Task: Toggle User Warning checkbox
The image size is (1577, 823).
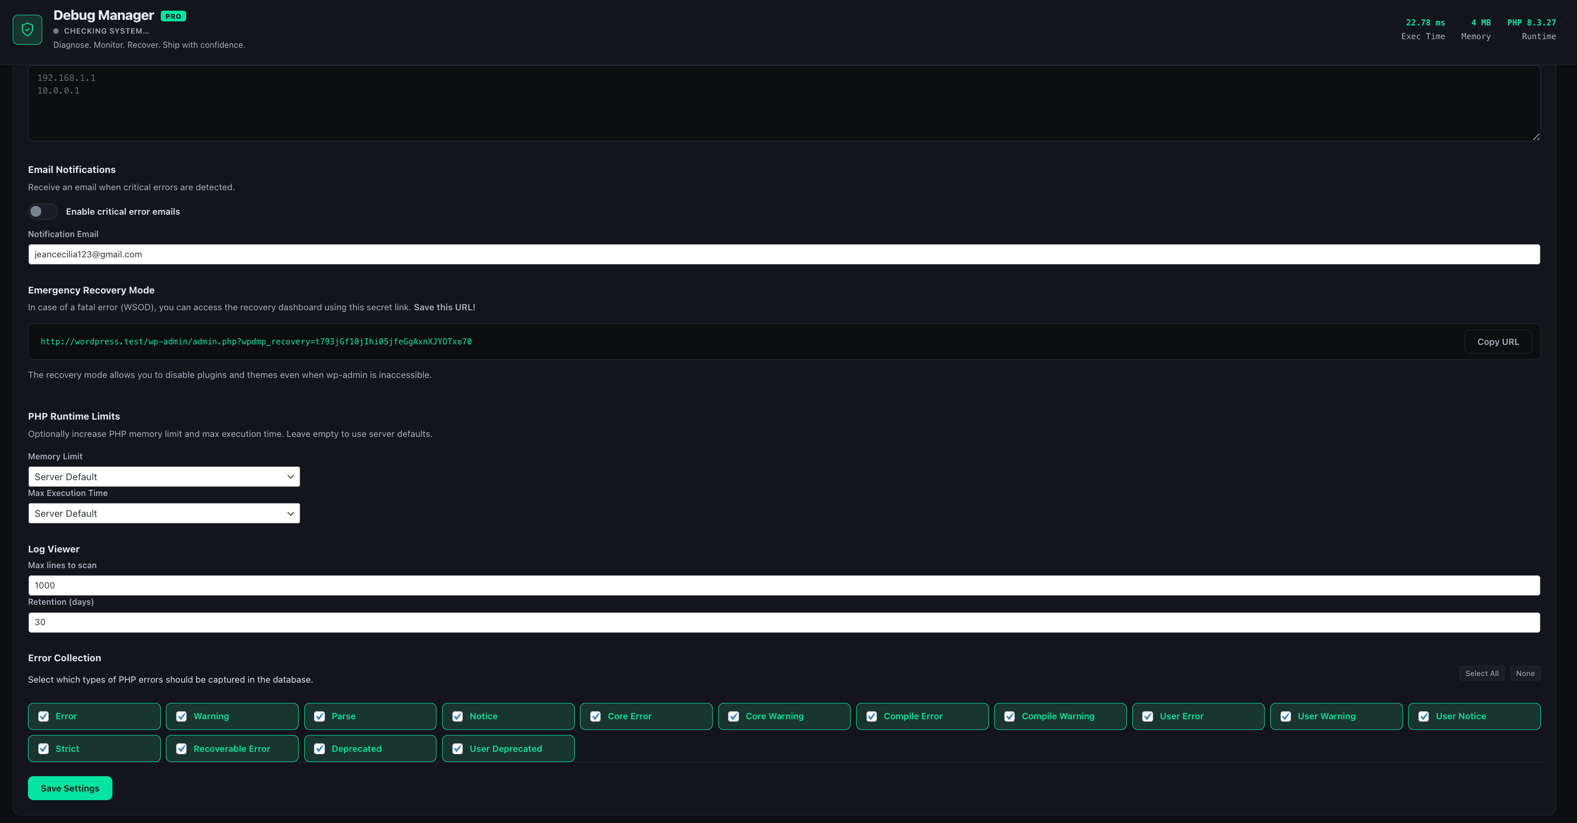Action: tap(1286, 717)
